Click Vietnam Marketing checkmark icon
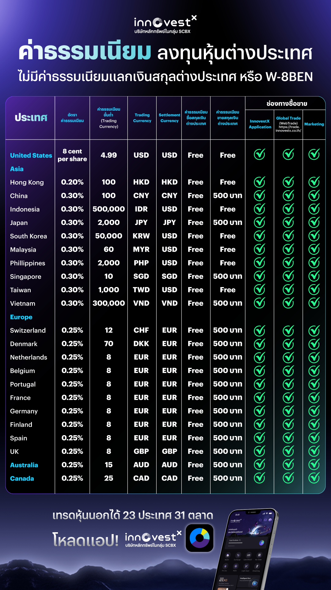Screen dimensions: 331x590 tap(314, 303)
